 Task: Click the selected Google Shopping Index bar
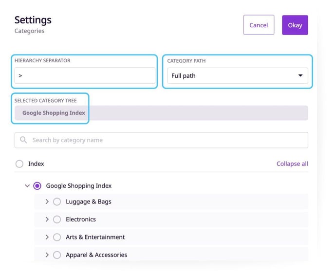[161, 113]
